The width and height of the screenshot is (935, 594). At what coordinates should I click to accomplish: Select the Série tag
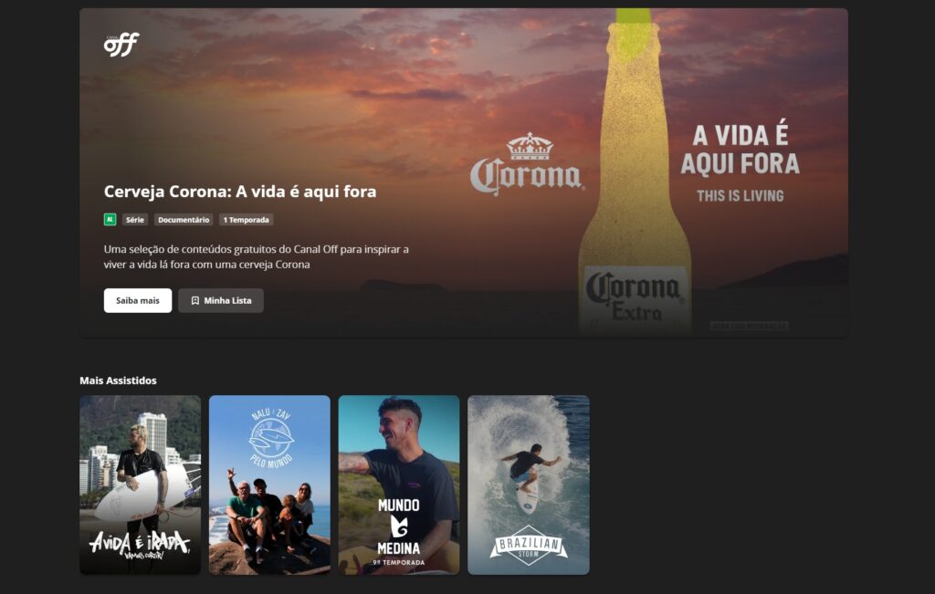click(135, 220)
